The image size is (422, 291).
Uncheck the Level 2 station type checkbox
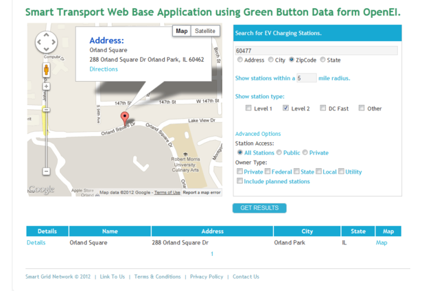pos(285,108)
